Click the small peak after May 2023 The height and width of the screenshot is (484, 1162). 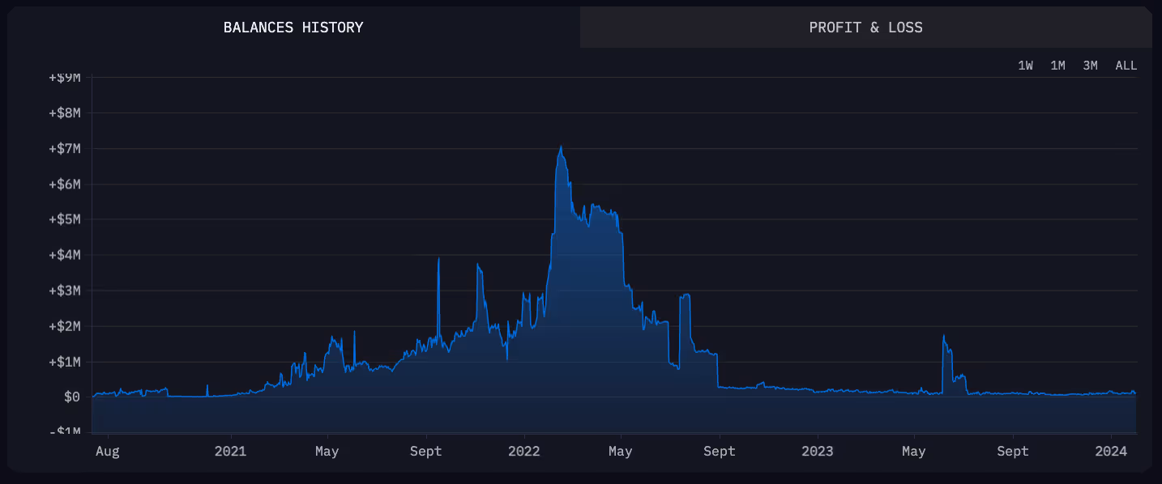(x=944, y=336)
